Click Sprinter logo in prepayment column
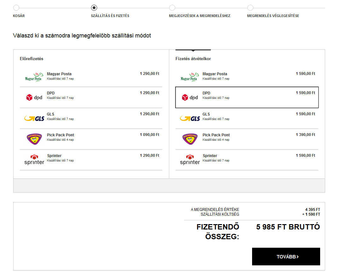Screen dimensions: 340x277 (34, 160)
